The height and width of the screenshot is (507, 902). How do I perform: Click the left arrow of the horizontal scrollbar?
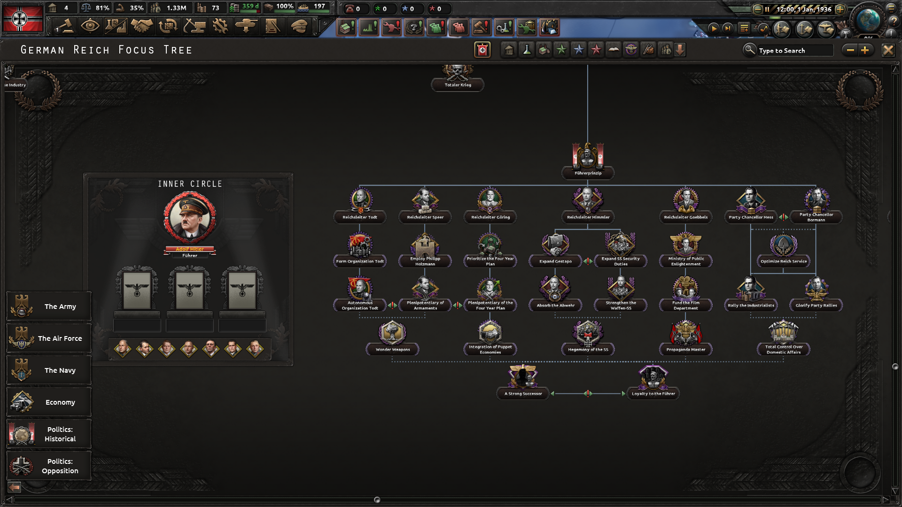(x=8, y=500)
